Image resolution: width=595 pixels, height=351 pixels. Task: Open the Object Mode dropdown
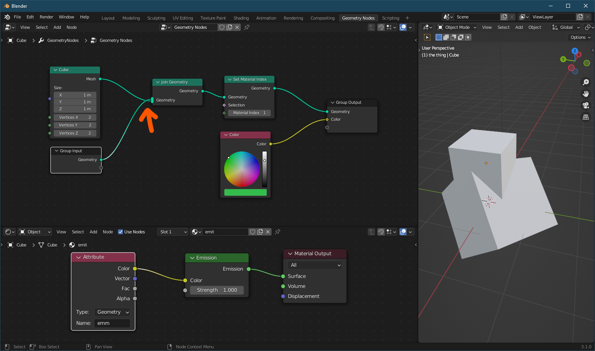click(x=457, y=27)
